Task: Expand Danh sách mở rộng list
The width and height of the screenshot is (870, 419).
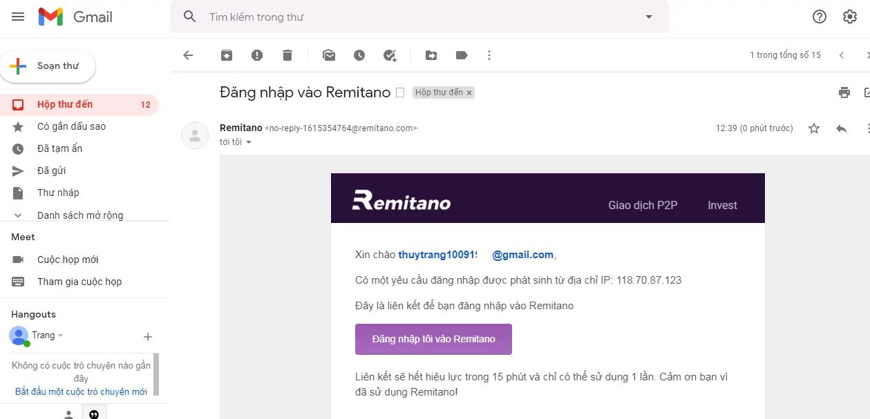Action: tap(79, 215)
